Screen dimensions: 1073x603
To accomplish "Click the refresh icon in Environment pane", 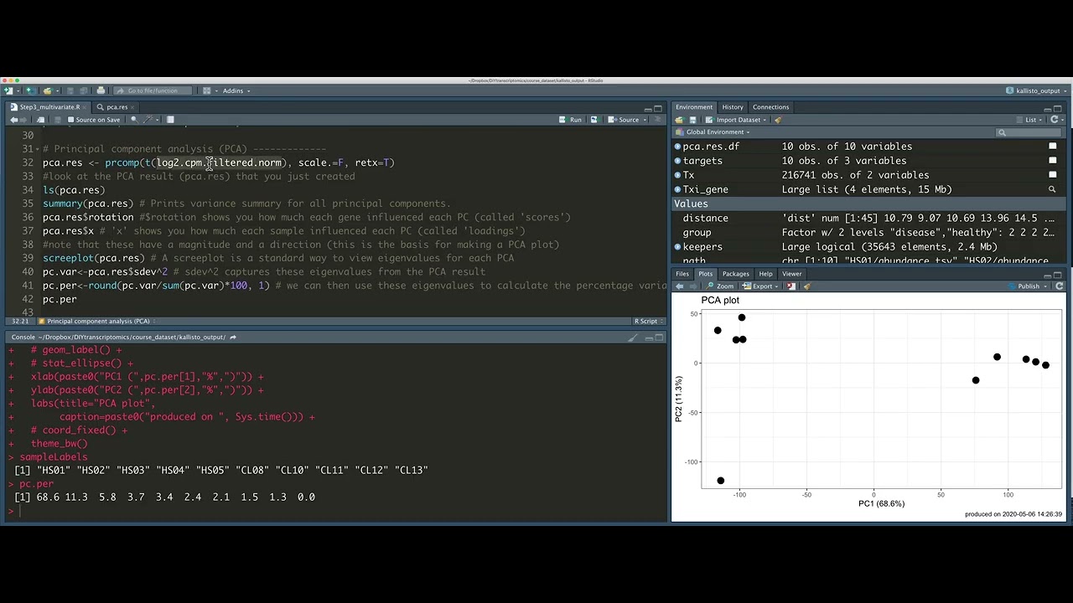I will (x=1055, y=120).
